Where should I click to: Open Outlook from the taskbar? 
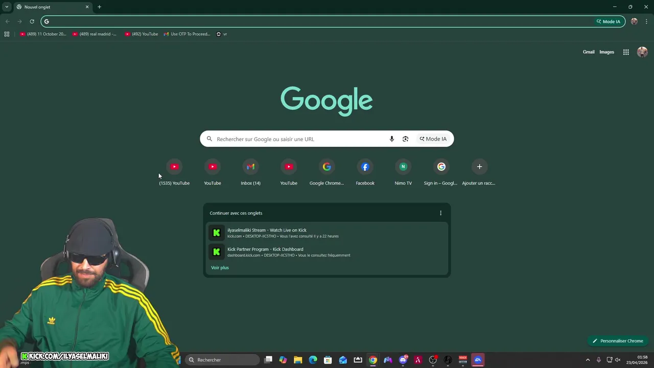tap(343, 360)
